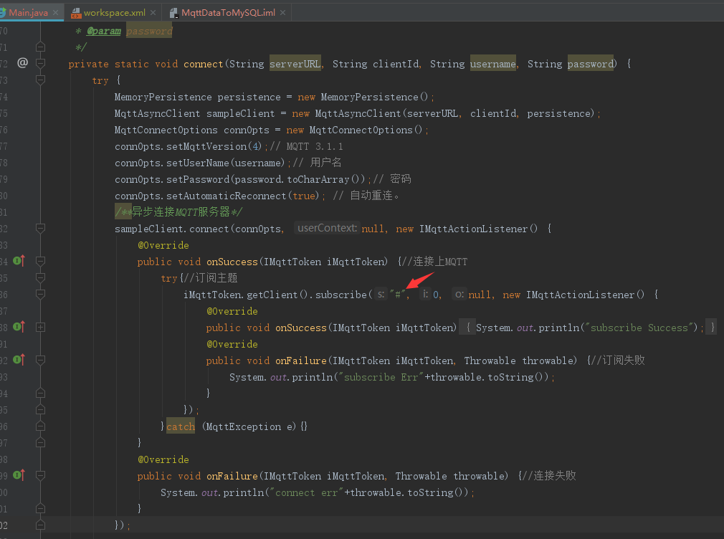Click the getClient() call
Viewport: 724px width, 539px height.
pos(277,295)
